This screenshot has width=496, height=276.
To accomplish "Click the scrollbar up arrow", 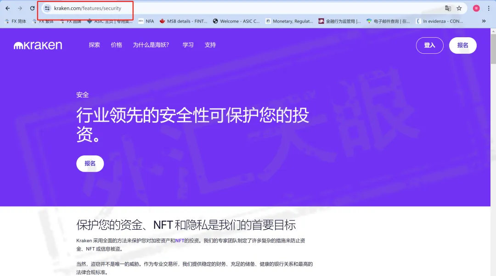I will click(493, 31).
